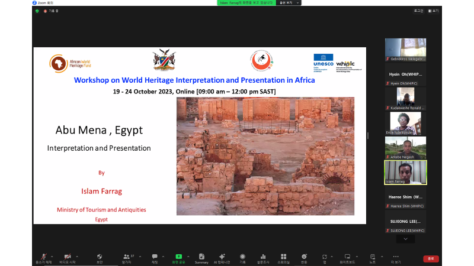Click the green encryption shield icon

click(37, 11)
